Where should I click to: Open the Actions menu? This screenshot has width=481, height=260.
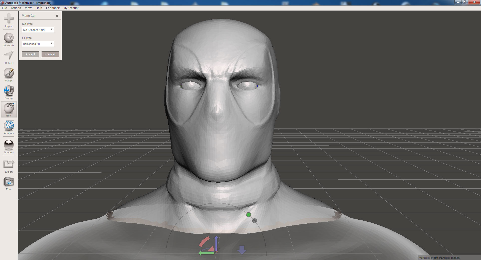[16, 8]
